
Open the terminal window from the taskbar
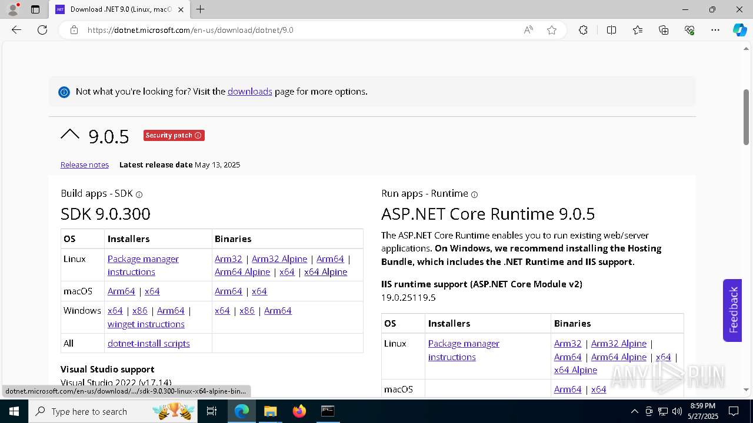328,411
